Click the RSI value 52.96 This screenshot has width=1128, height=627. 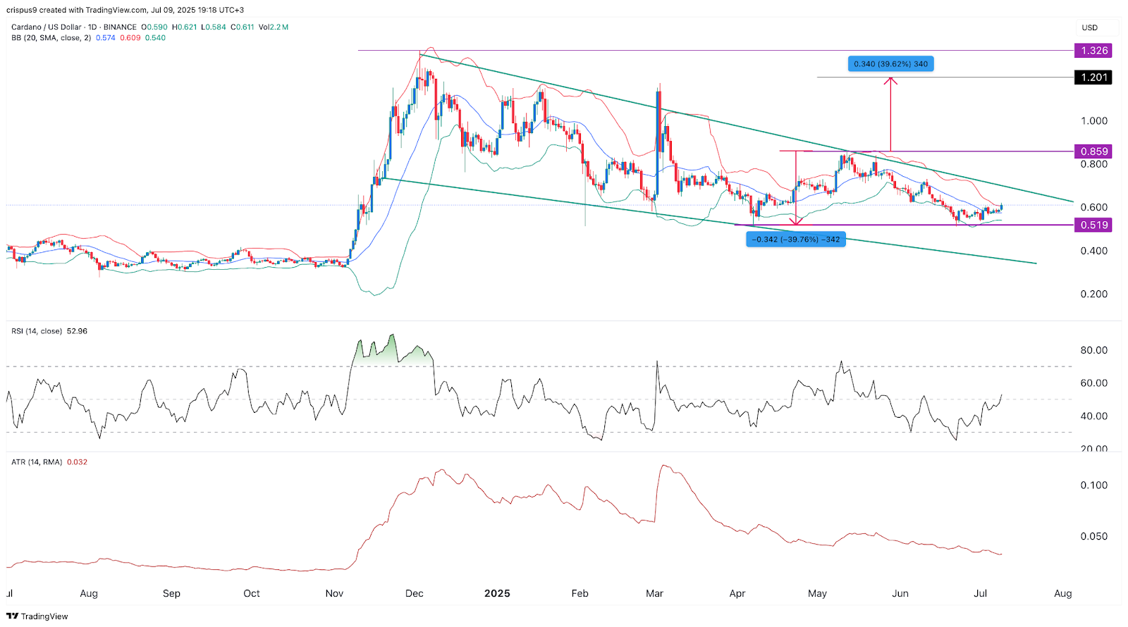click(x=77, y=331)
